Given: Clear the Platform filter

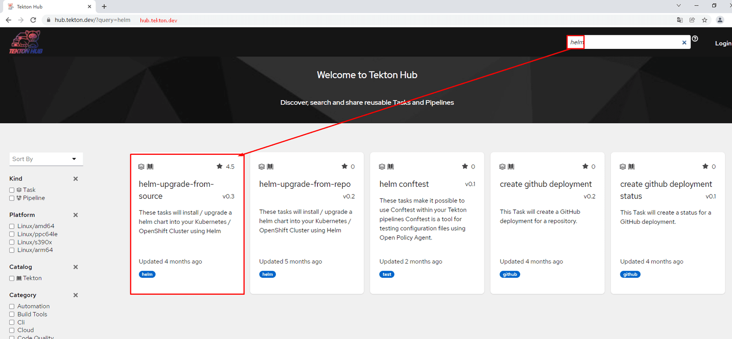Looking at the screenshot, I should (x=75, y=215).
